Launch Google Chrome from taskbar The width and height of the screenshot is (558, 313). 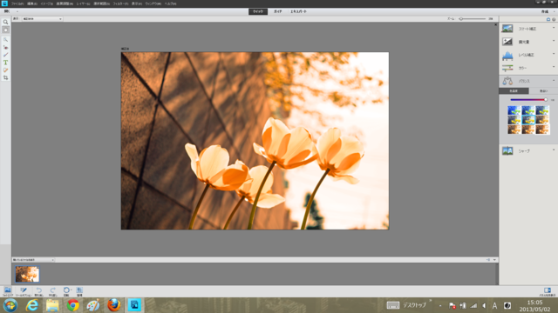click(x=72, y=305)
